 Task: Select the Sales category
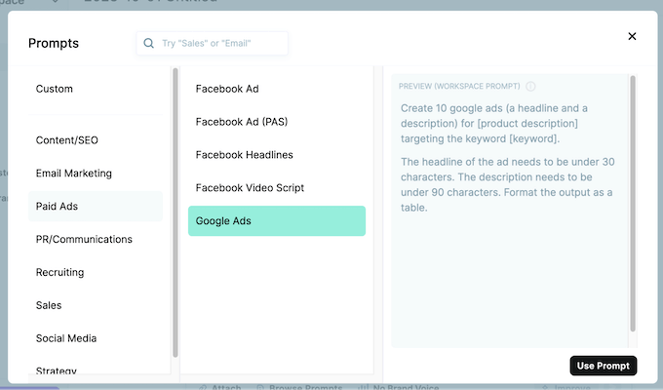click(x=50, y=306)
